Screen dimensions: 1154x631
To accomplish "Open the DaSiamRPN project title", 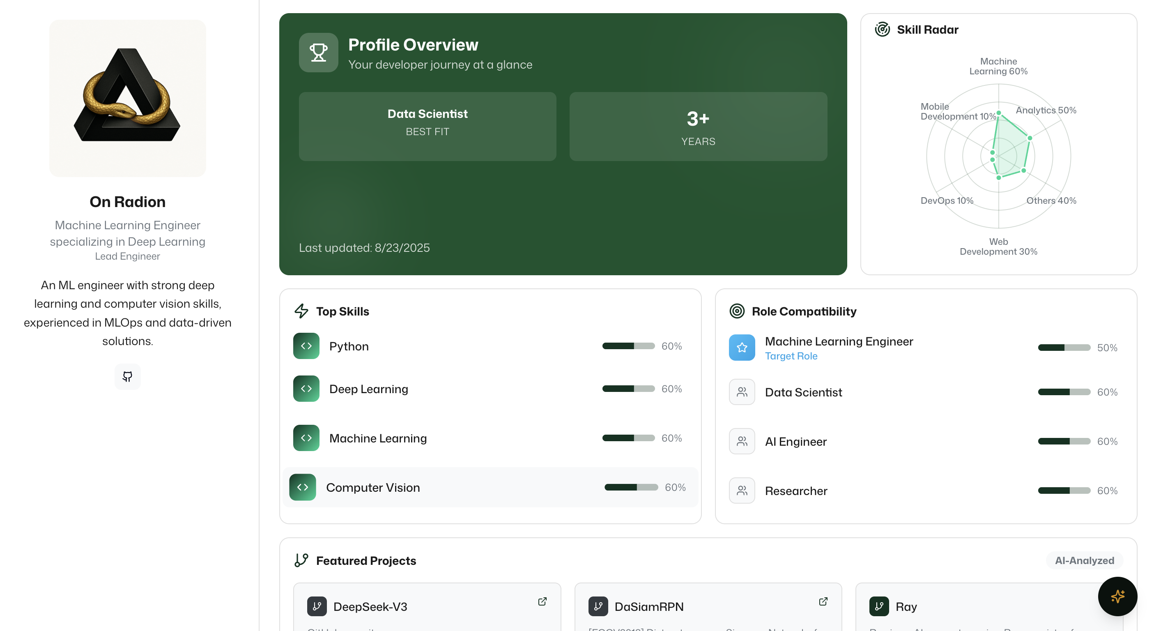I will pyautogui.click(x=649, y=607).
